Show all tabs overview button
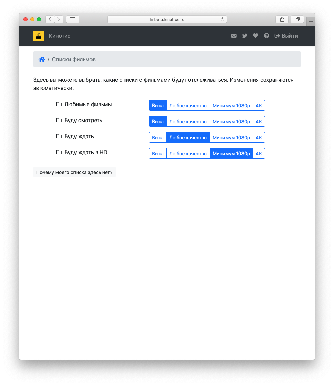This screenshot has height=385, width=334. (x=297, y=19)
